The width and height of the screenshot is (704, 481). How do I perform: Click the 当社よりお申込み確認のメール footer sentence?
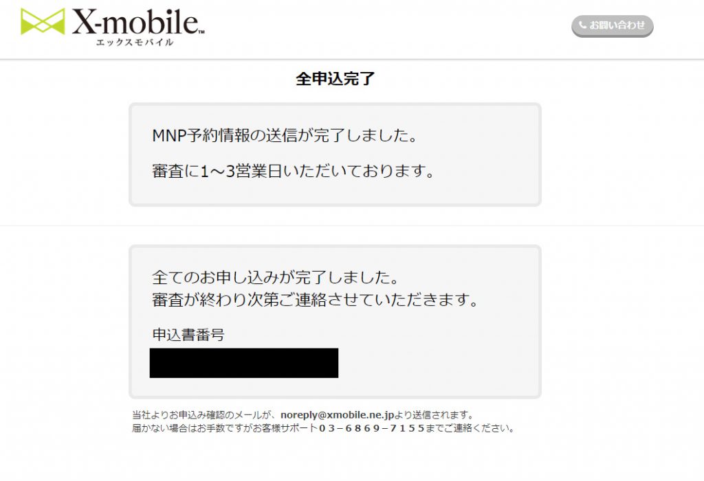point(303,414)
